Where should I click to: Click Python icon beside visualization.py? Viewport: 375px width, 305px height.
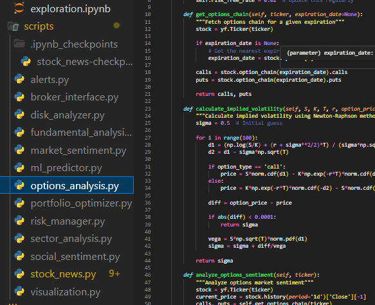pos(19,291)
